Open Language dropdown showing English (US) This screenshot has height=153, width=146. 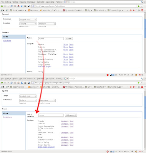click(x=28, y=20)
